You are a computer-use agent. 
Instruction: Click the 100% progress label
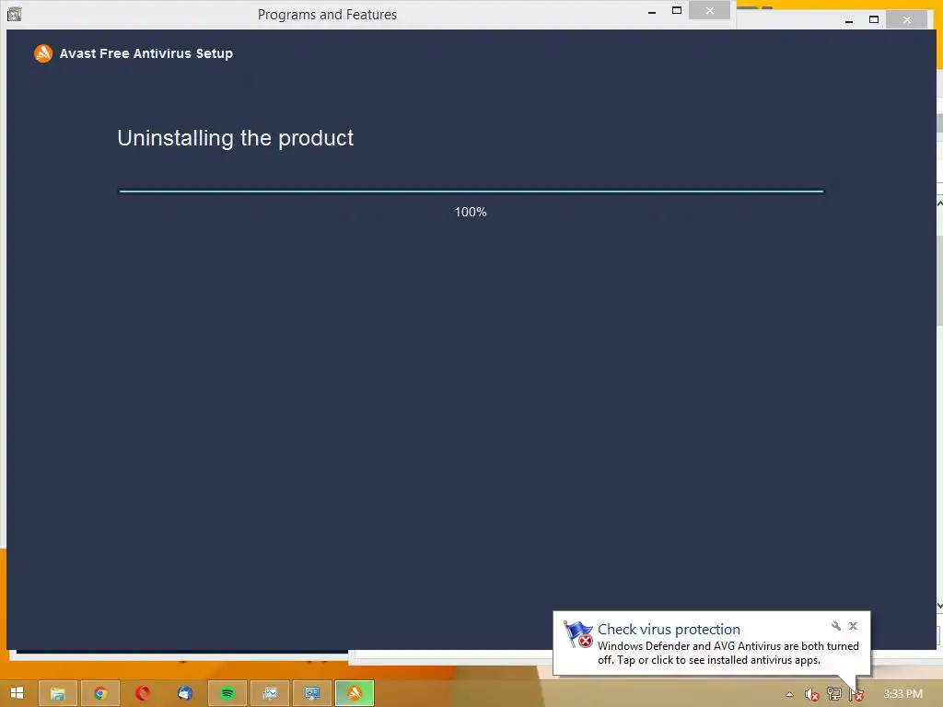[471, 213]
